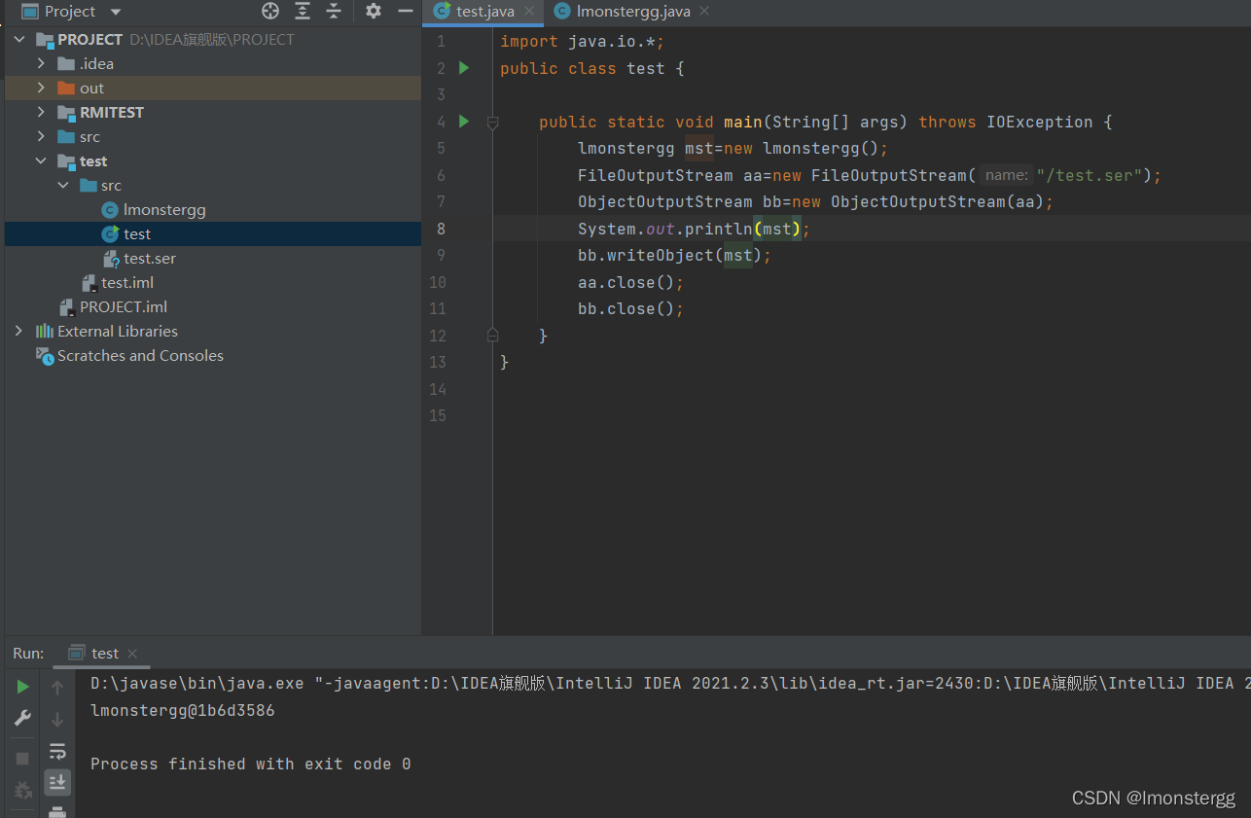This screenshot has height=818, width=1251.
Task: Click Scratches and Consoles icon
Action: point(45,355)
